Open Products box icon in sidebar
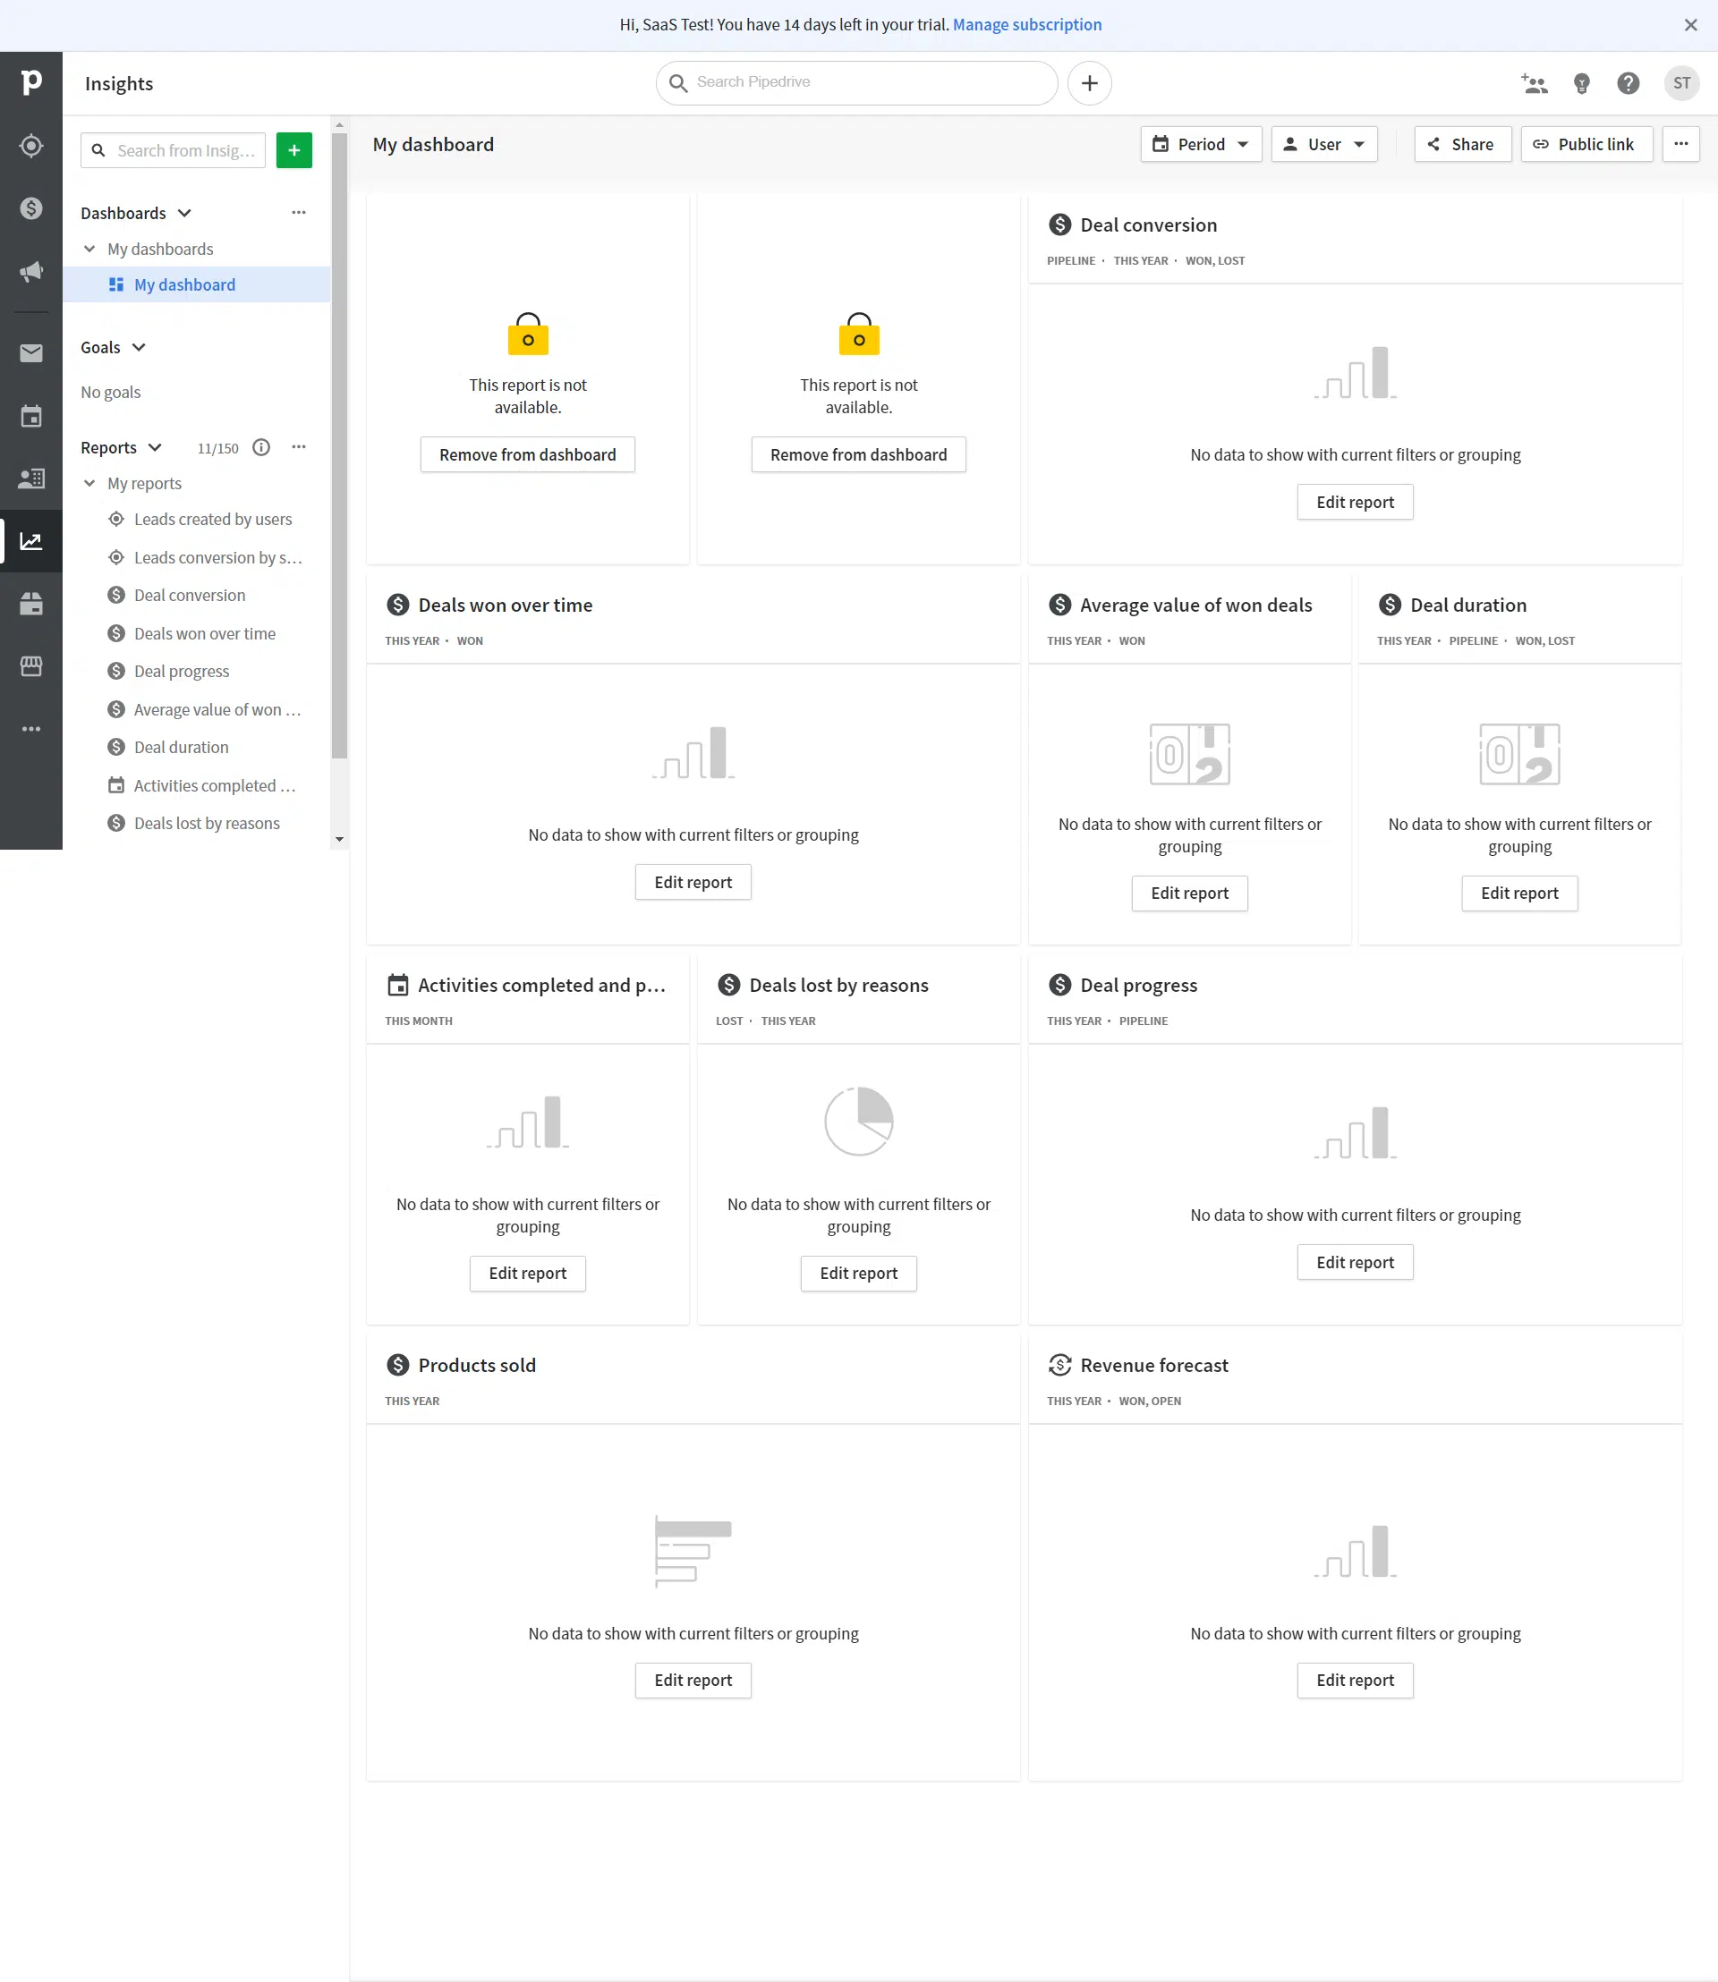 pos(30,604)
